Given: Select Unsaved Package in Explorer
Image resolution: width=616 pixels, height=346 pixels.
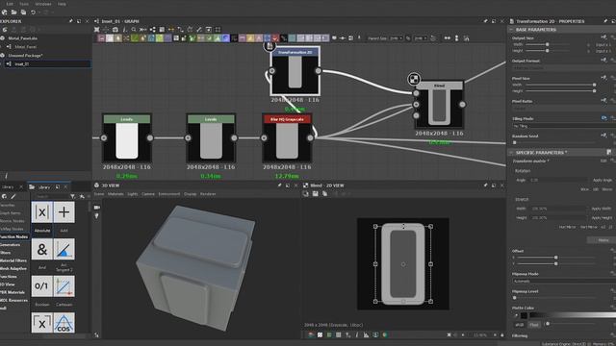Looking at the screenshot, I should pos(26,56).
